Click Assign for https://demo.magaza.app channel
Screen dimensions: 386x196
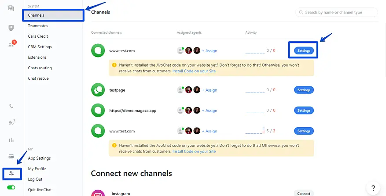(210, 110)
